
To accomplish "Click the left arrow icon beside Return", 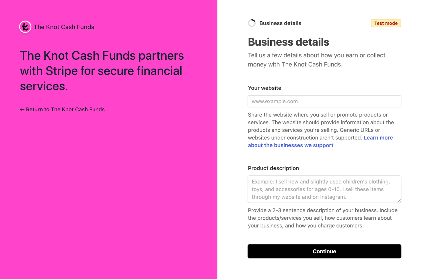I will tap(22, 110).
